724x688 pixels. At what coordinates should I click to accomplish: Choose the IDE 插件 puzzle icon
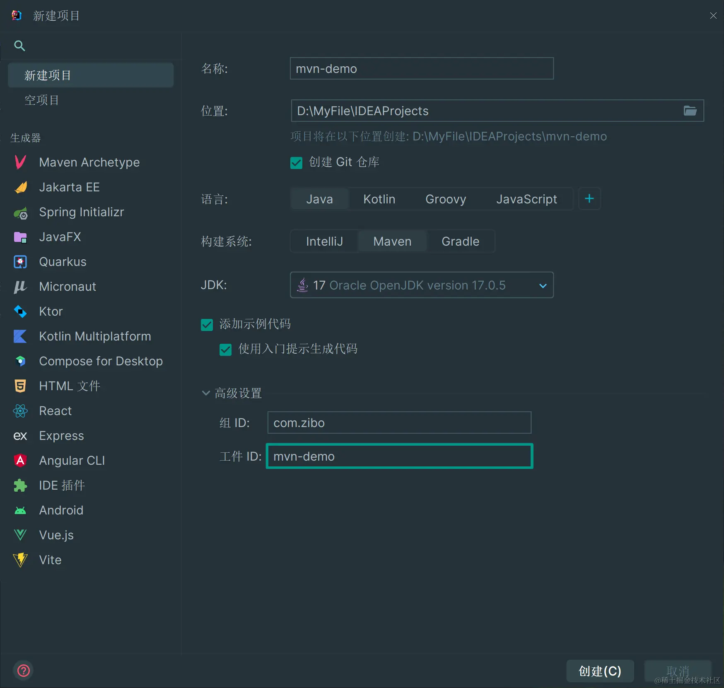pyautogui.click(x=20, y=485)
